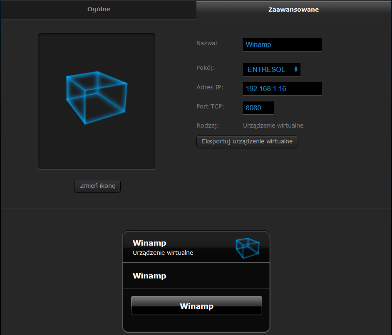Click 'Urządzenie wirtualne' subtitle in preview header
Screen dimensions: 392x335
coord(163,253)
